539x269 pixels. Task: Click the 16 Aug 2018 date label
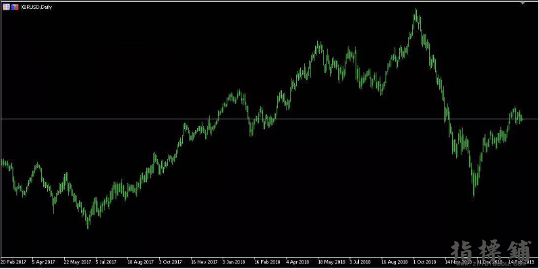(x=395, y=262)
